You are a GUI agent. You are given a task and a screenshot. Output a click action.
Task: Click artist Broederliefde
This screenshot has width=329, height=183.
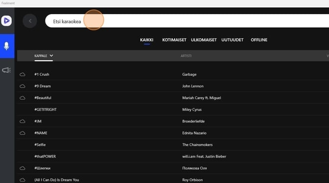click(x=193, y=121)
